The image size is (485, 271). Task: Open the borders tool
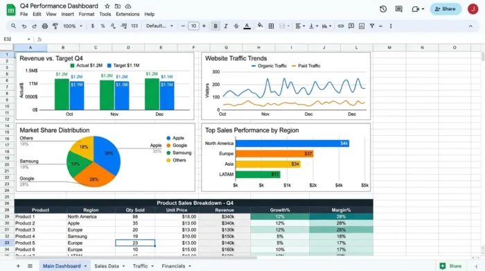[x=272, y=26]
